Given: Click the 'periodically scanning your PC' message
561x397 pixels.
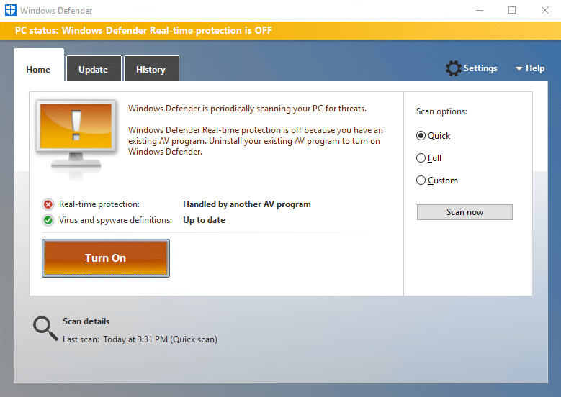Looking at the screenshot, I should point(247,109).
